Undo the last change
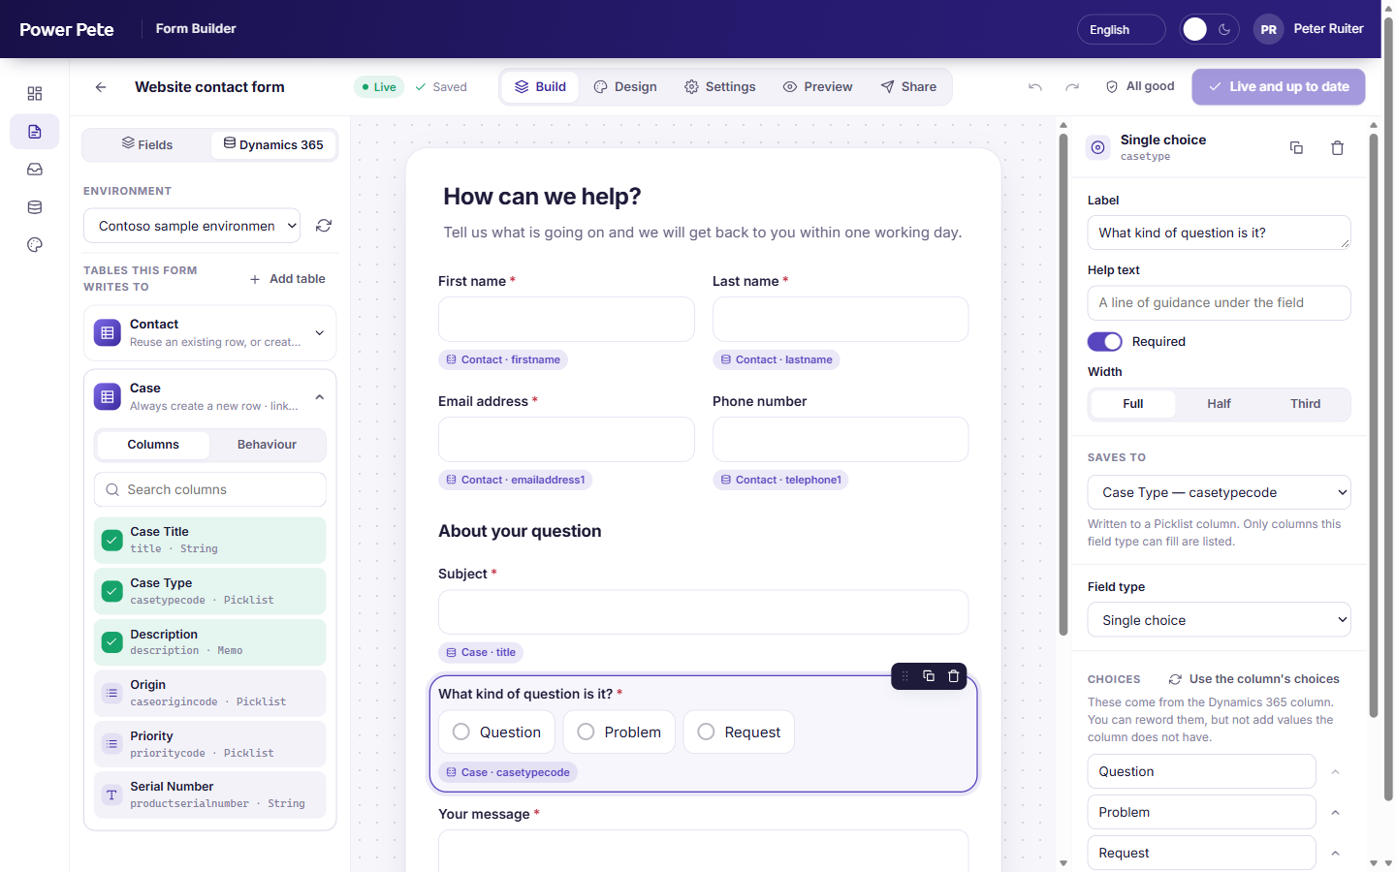 1035,87
